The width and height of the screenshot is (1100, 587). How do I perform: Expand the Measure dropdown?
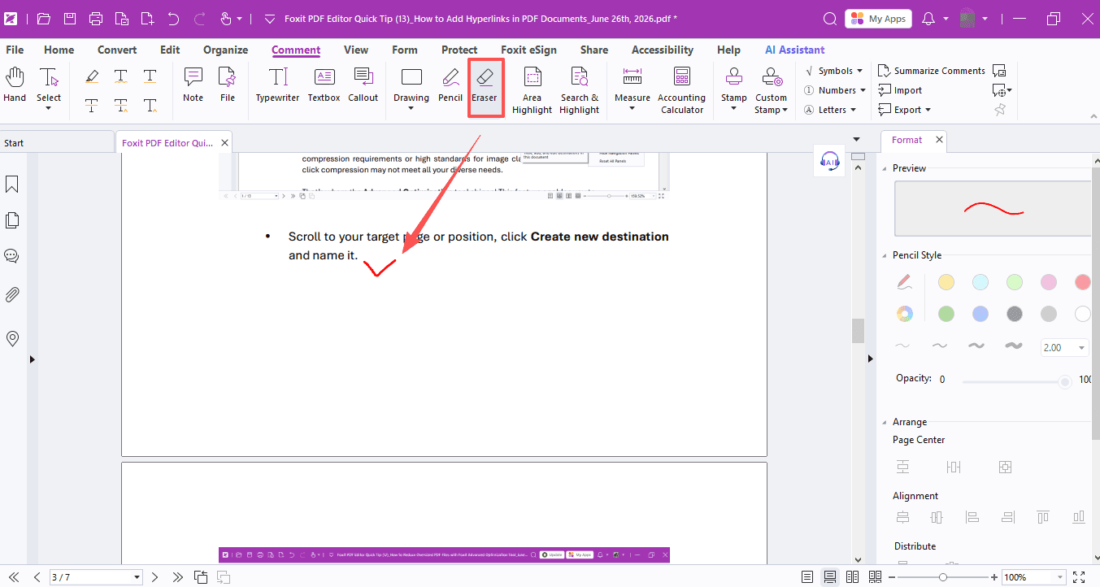click(633, 108)
